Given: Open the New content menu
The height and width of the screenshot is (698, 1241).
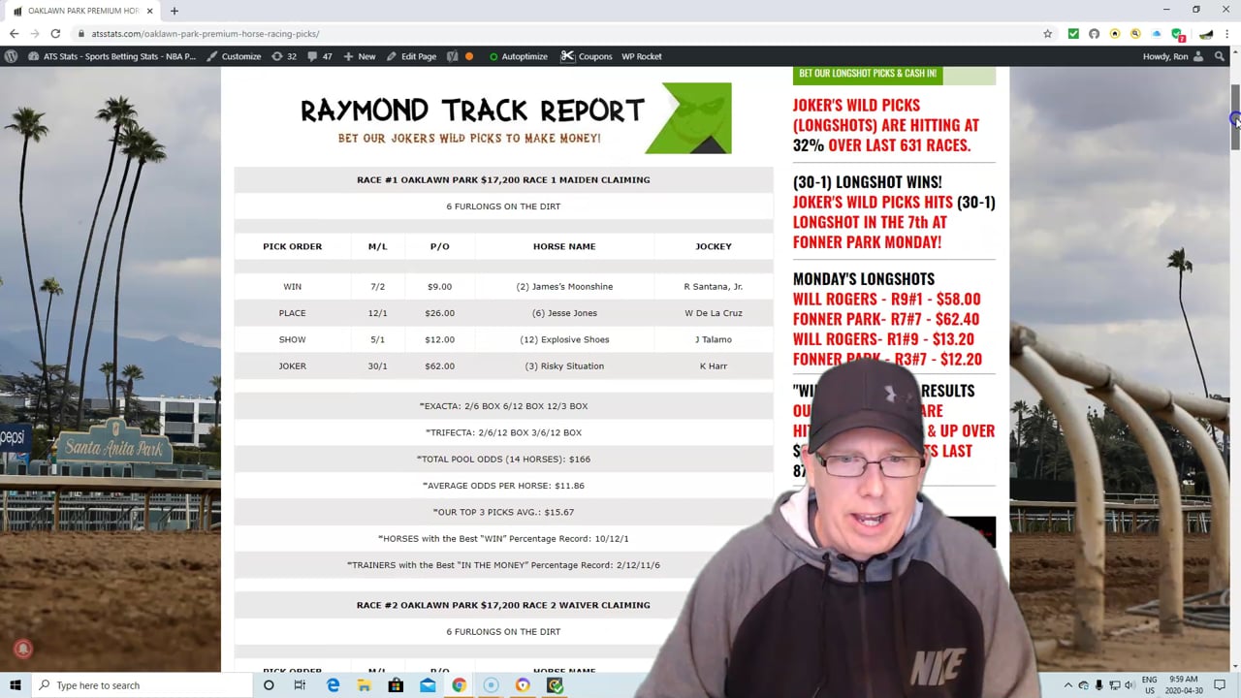Looking at the screenshot, I should pos(360,56).
